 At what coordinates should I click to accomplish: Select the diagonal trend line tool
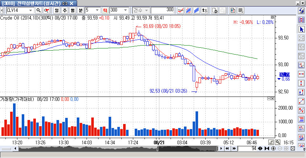pos(301,101)
